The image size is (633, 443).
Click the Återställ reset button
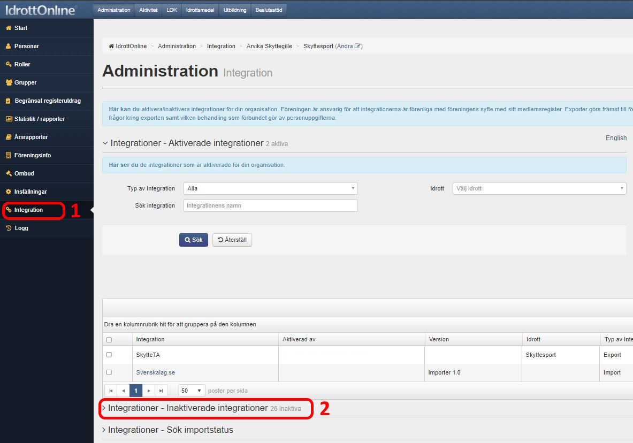(x=232, y=240)
